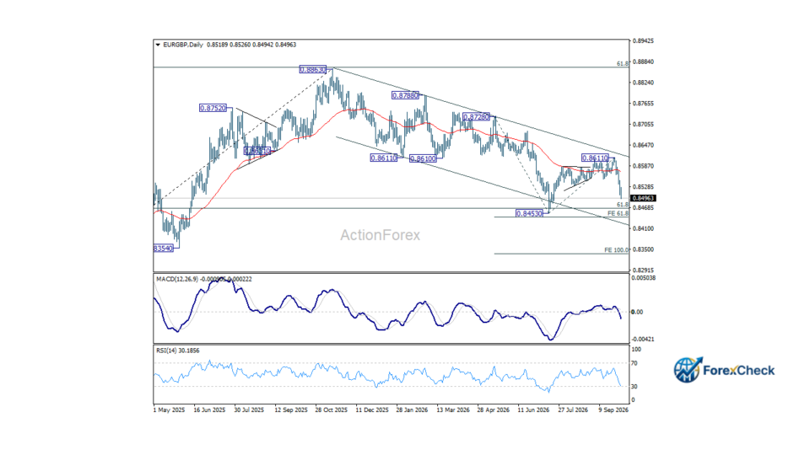
Task: Click the 11 Jun 2026 date label
Action: (533, 410)
